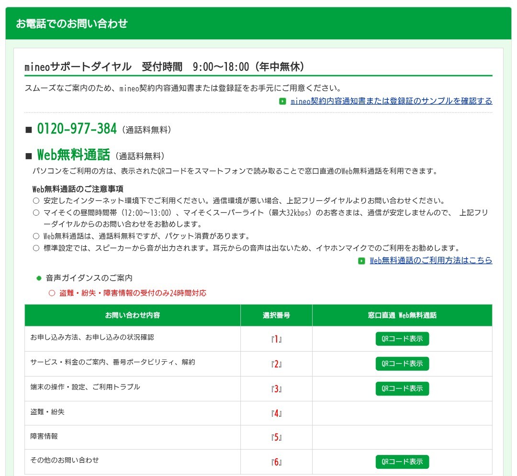Show QR code for サービス・料金のご案内 row
The height and width of the screenshot is (476, 517).
402,364
